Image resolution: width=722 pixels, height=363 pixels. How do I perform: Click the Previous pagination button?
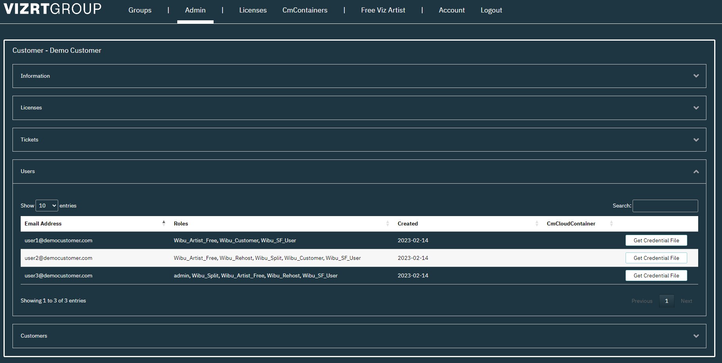642,301
